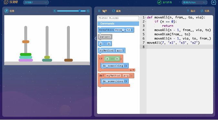This screenshot has width=218, height=120.
Task: Collapse the block palette with left chevron
Action: (95, 38)
